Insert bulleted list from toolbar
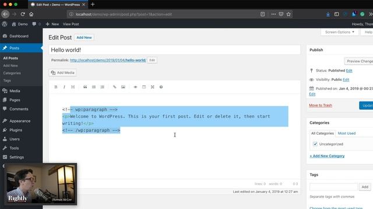 pyautogui.click(x=94, y=87)
